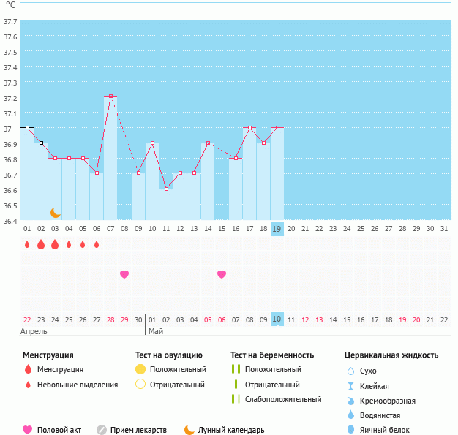Click the lowest temperature point on day 11

[x=166, y=189]
